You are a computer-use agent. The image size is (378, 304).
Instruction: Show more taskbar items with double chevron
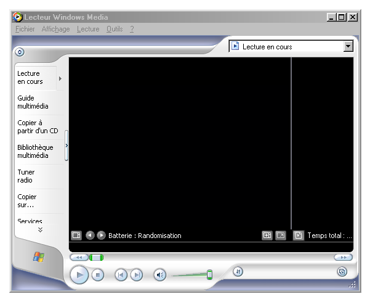[x=40, y=229]
